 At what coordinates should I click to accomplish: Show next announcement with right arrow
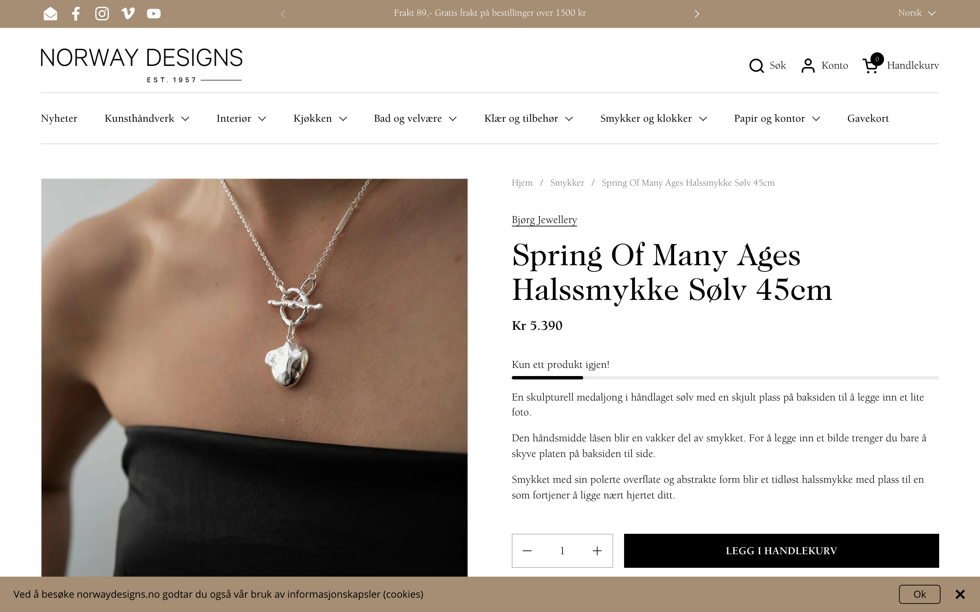(x=697, y=14)
